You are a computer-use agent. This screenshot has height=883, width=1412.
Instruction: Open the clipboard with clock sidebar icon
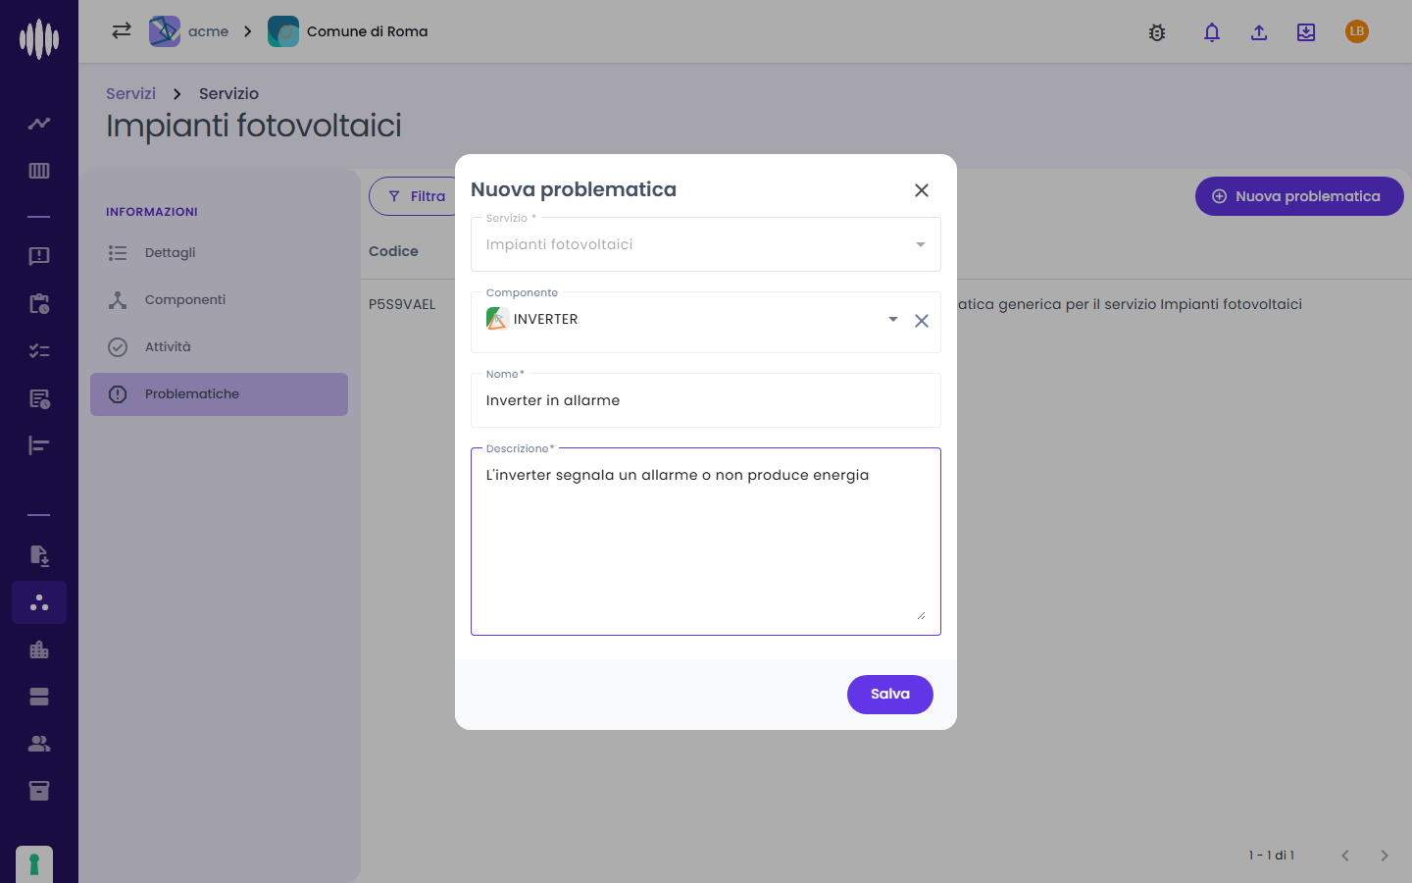point(39,303)
